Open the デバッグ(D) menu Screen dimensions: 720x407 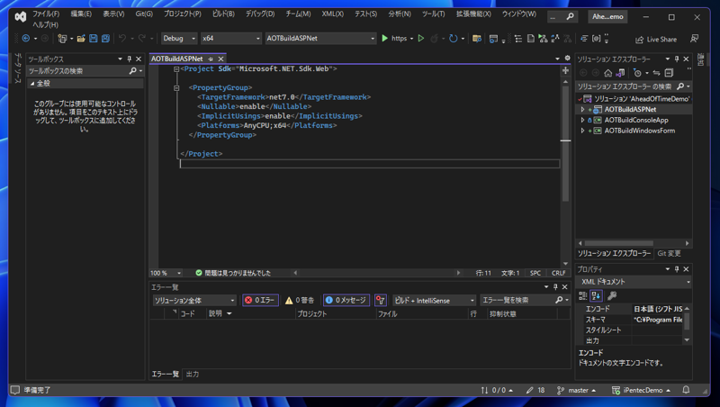tap(260, 14)
